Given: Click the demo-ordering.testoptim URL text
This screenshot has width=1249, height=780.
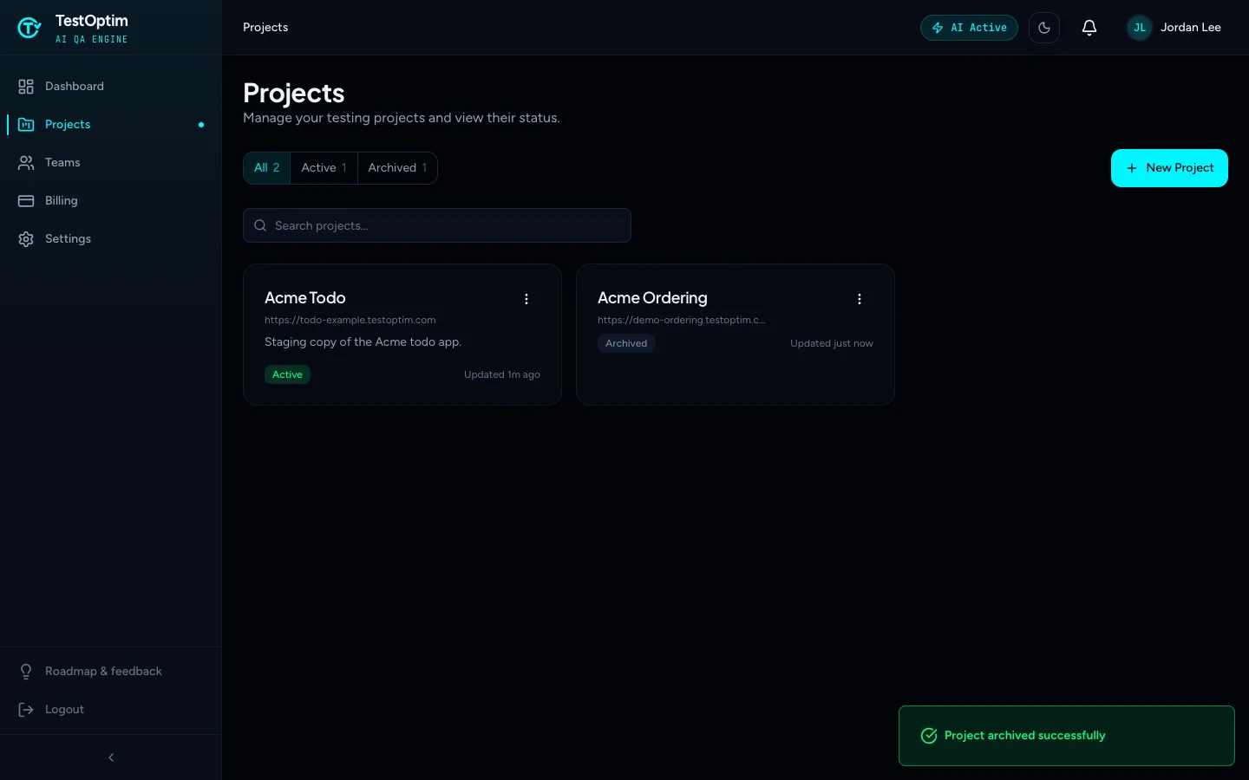Looking at the screenshot, I should tap(682, 320).
